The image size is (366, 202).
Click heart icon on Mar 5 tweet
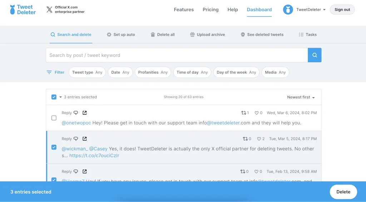pyautogui.click(x=259, y=138)
